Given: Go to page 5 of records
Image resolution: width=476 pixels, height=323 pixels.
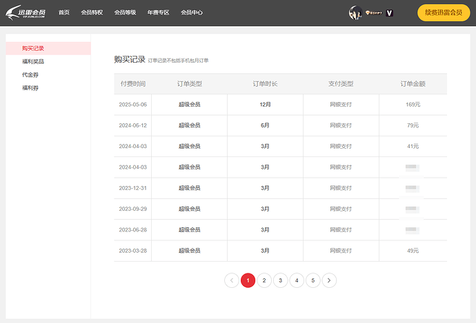Looking at the screenshot, I should 313,280.
